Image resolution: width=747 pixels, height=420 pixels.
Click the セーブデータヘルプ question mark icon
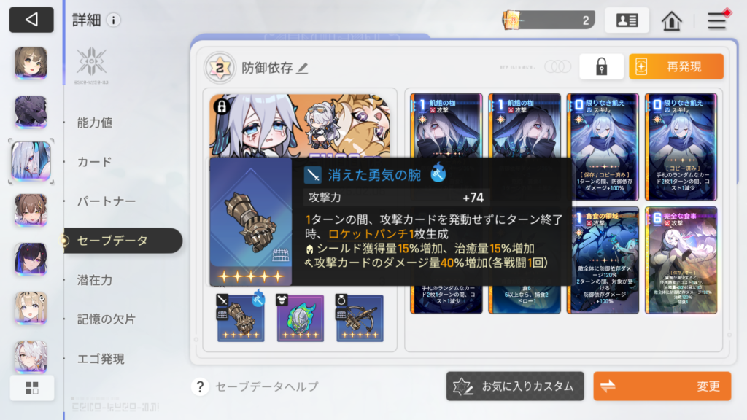(x=200, y=386)
